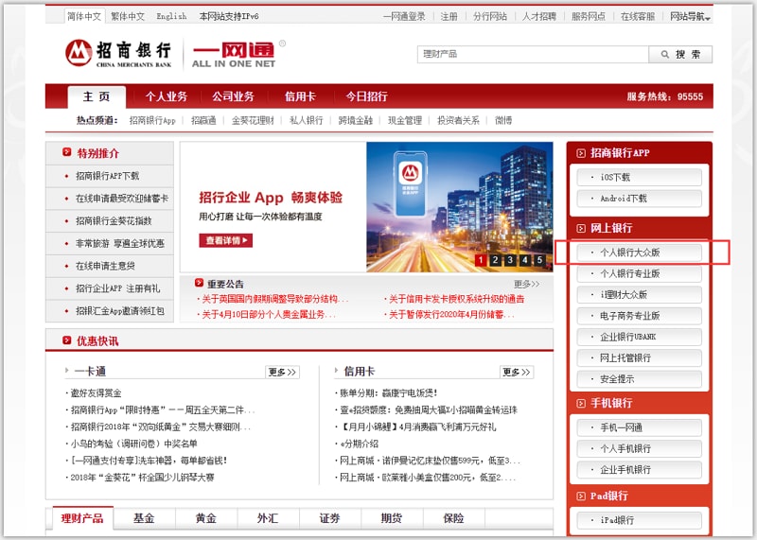
Task: Open the 个人业务 navigation menu
Action: pos(166,96)
